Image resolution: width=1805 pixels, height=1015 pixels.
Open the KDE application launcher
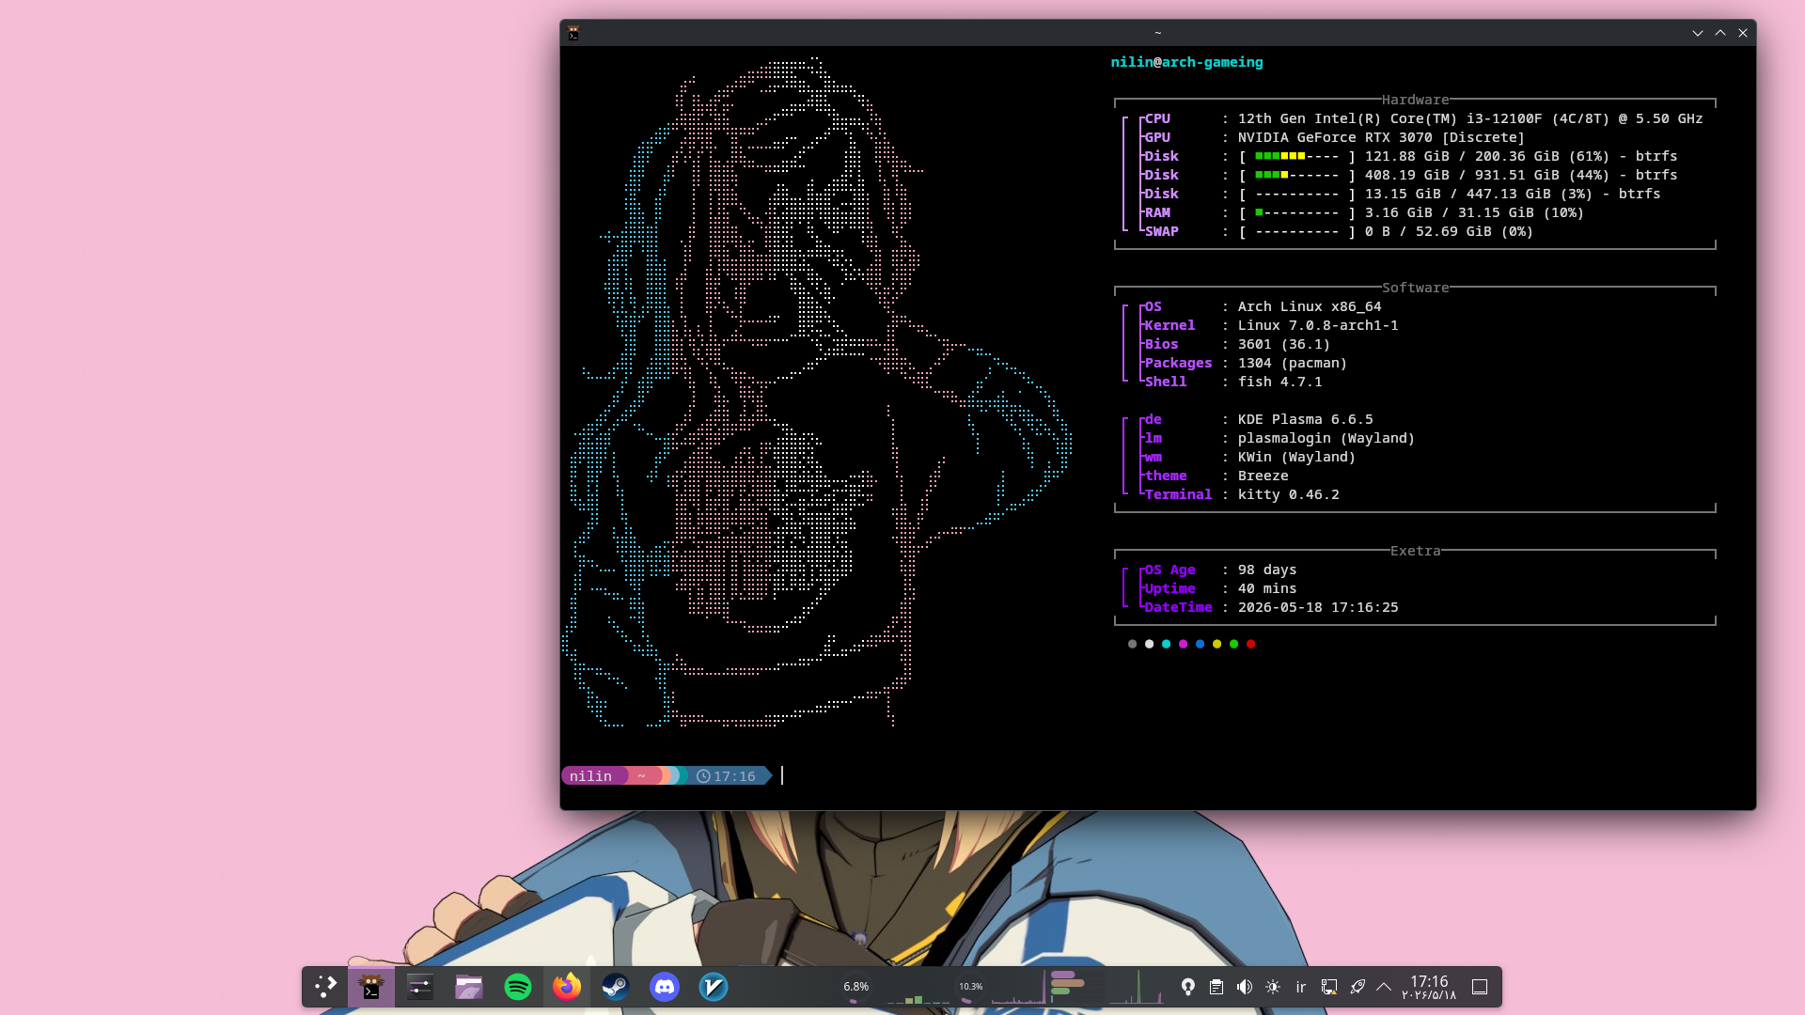325,987
